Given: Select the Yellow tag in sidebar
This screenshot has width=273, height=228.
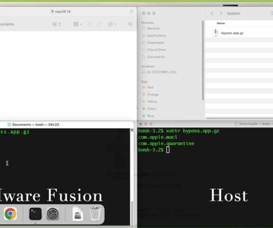Looking at the screenshot, I should 152,102.
